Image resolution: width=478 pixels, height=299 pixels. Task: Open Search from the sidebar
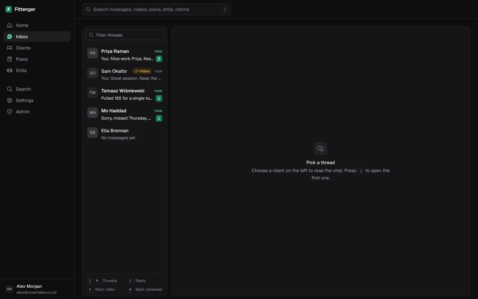(x=37, y=89)
